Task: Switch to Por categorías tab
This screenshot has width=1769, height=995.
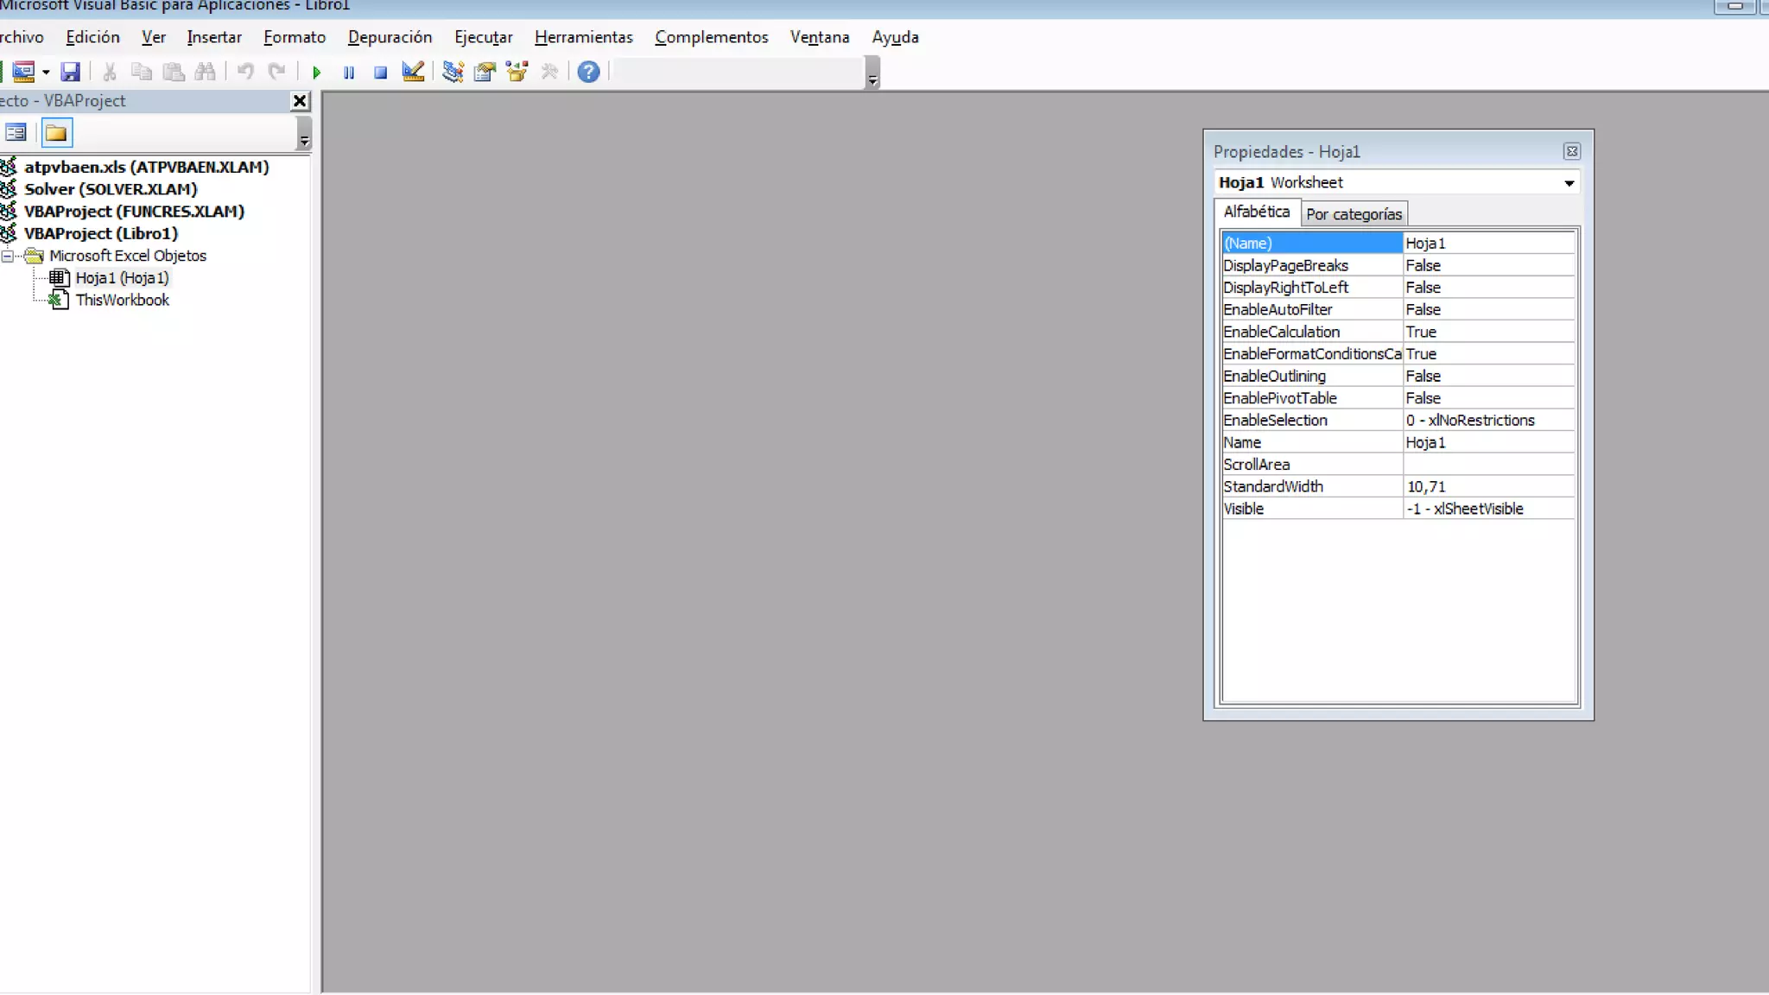Action: [x=1354, y=214]
